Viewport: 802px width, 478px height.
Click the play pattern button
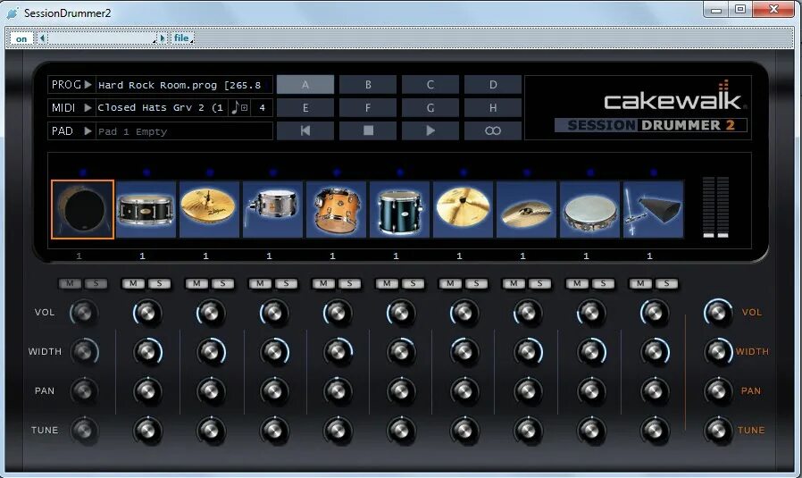tap(430, 131)
